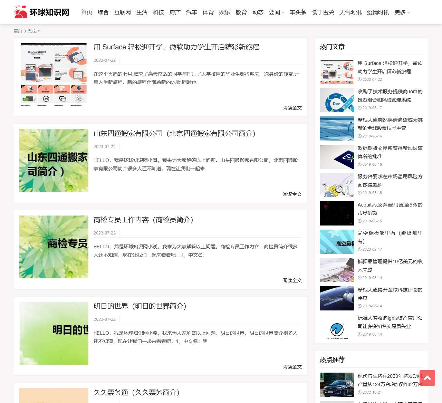Open the 教育 nav item

coord(241,12)
